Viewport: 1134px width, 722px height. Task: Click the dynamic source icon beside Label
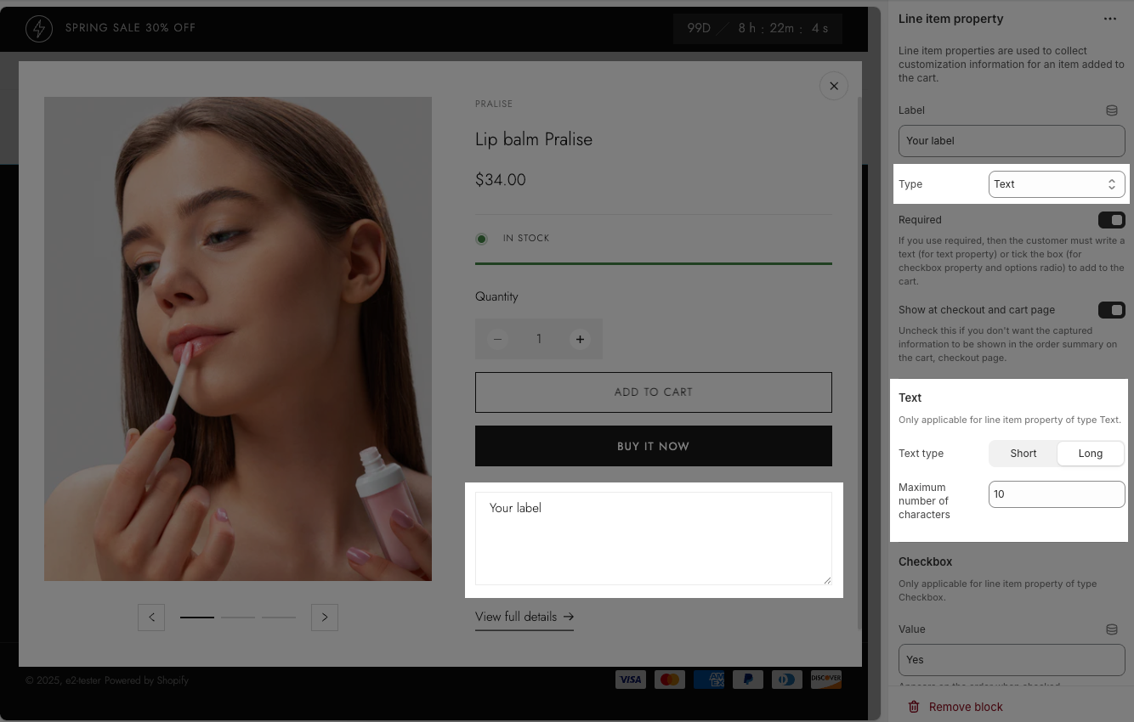pos(1111,110)
